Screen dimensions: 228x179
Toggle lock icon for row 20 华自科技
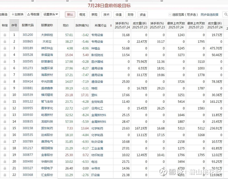5,162
